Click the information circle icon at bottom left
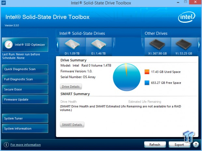The image size is (202, 151). pyautogui.click(x=6, y=145)
